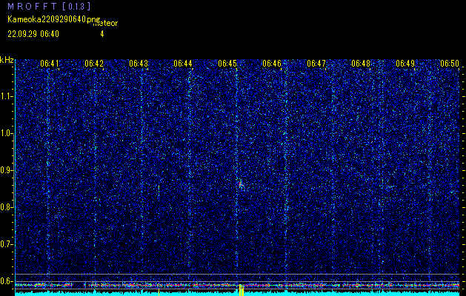Select the Kameoka2209290640.png file name

pos(56,19)
